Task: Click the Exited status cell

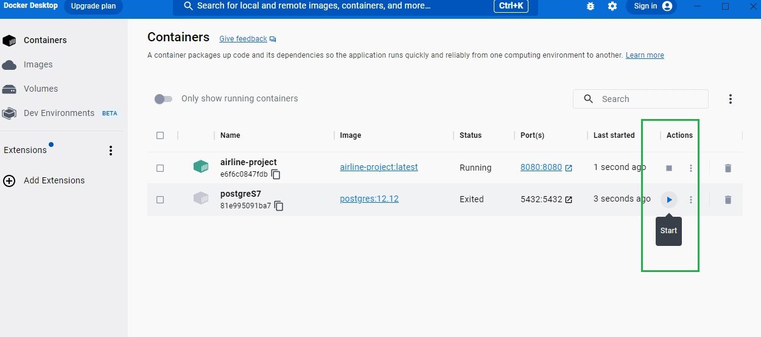Action: [x=472, y=199]
